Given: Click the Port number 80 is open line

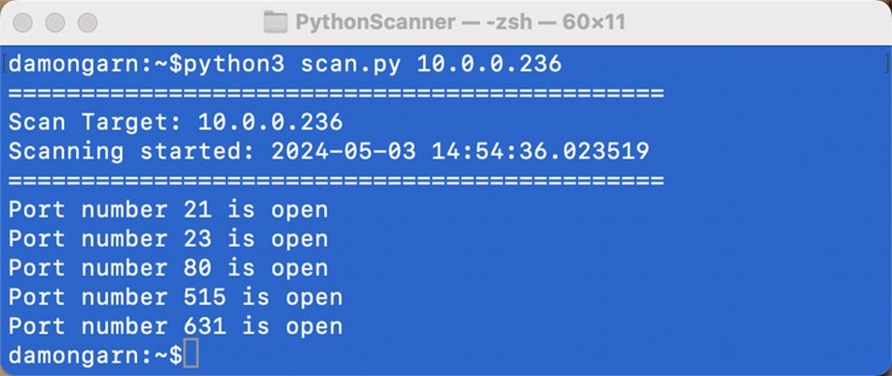Looking at the screenshot, I should coord(168,268).
